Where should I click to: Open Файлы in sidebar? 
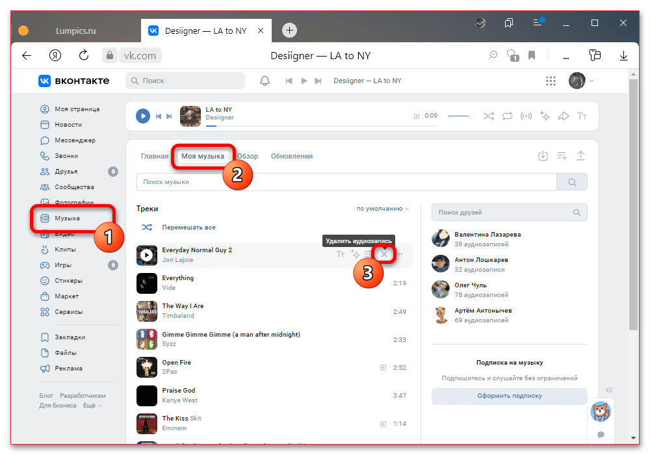(58, 353)
